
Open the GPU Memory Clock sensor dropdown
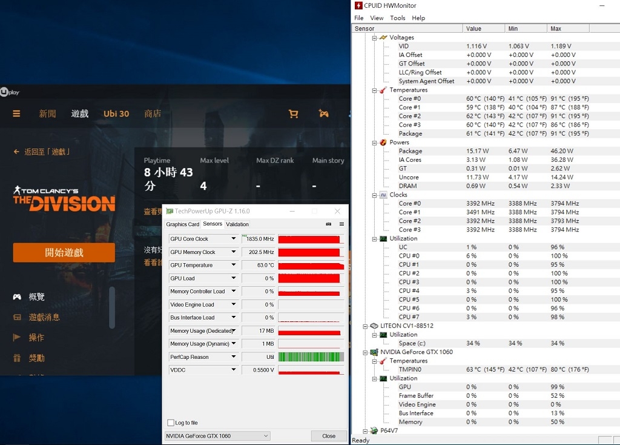233,252
